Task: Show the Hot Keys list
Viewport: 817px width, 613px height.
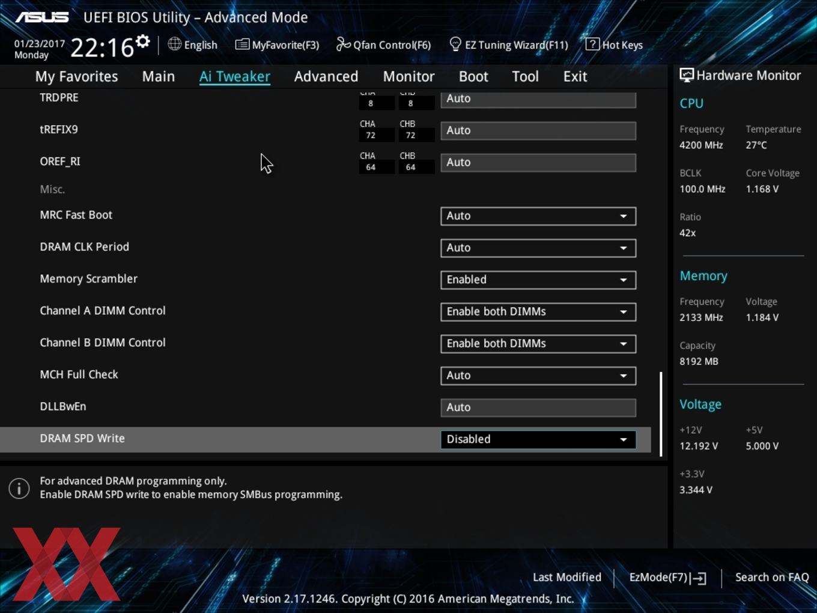Action: 614,44
